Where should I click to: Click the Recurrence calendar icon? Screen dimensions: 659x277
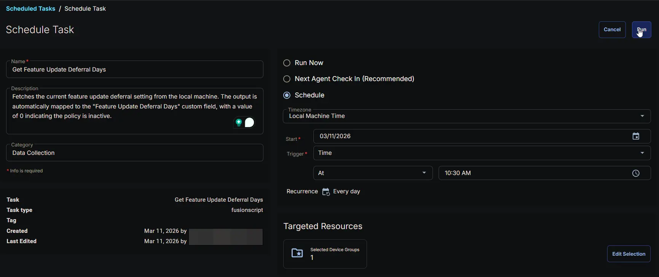click(326, 192)
